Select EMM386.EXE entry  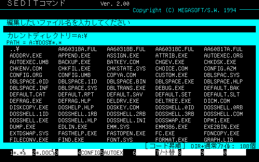172,127
